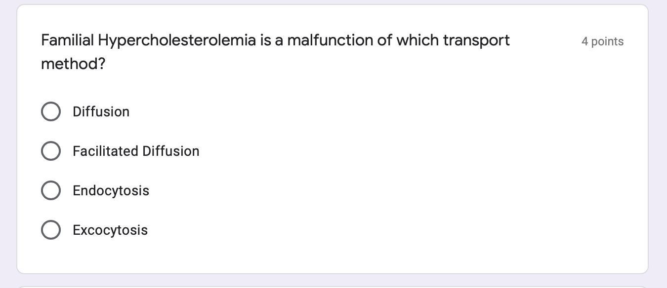This screenshot has width=667, height=288.
Task: Click the word 'Hypercholesterolemia' in the question
Action: 177,40
